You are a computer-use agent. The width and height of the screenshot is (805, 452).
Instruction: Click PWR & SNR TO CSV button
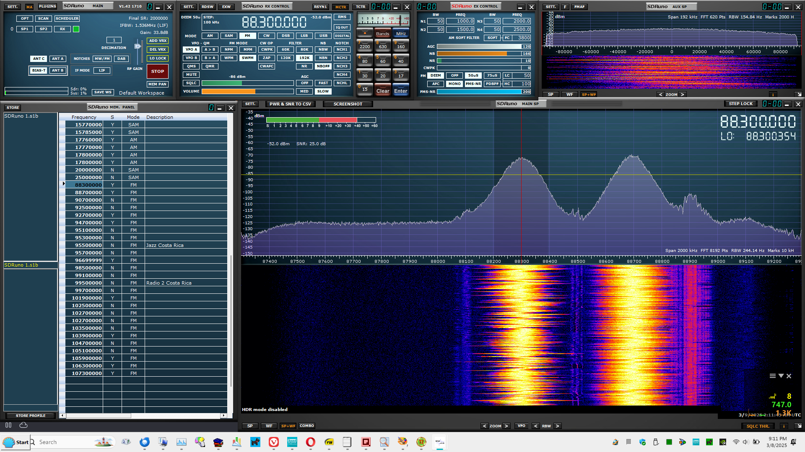tap(290, 104)
